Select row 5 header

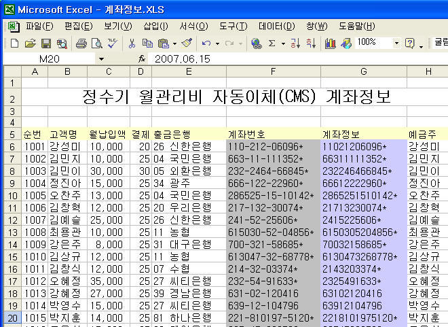pyautogui.click(x=12, y=134)
